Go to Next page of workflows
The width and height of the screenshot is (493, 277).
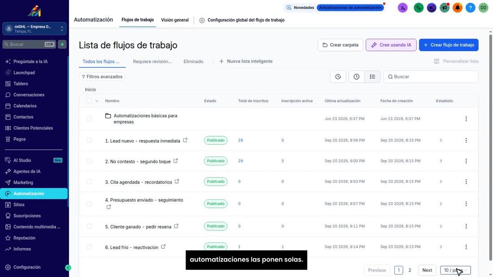point(427,270)
